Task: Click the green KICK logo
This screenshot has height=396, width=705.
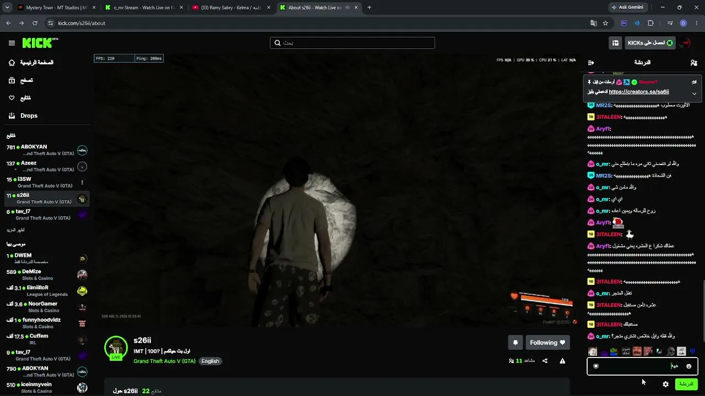Action: (x=40, y=43)
